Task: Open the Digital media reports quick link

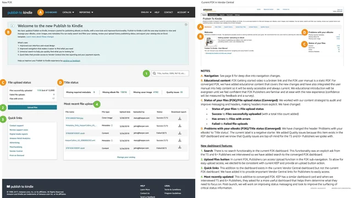Action: coord(19,134)
